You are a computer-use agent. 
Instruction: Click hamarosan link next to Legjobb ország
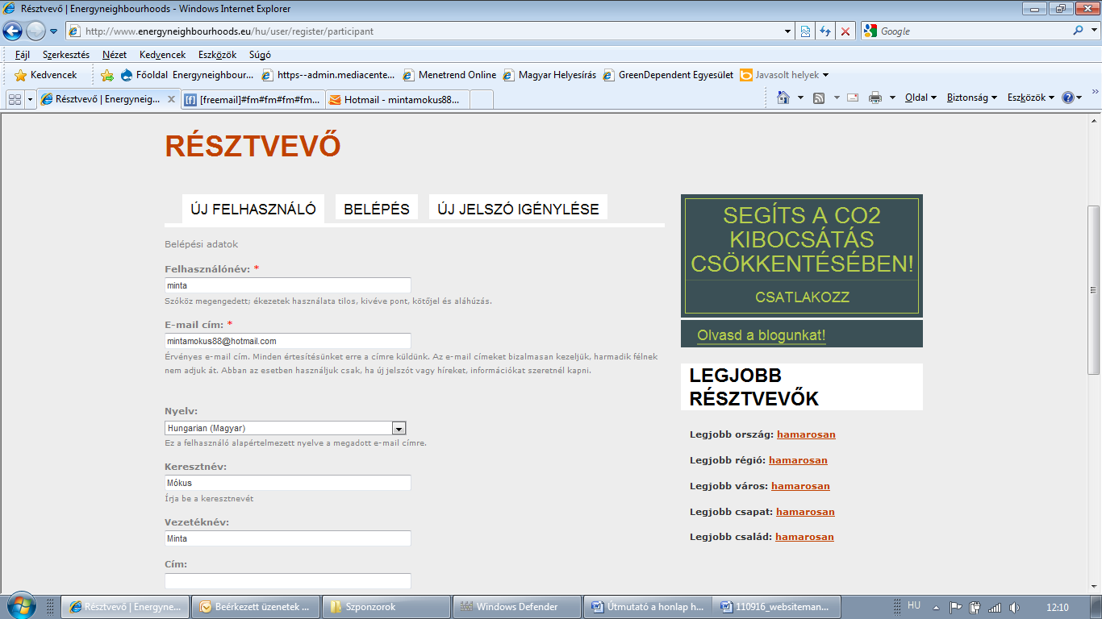coord(806,434)
